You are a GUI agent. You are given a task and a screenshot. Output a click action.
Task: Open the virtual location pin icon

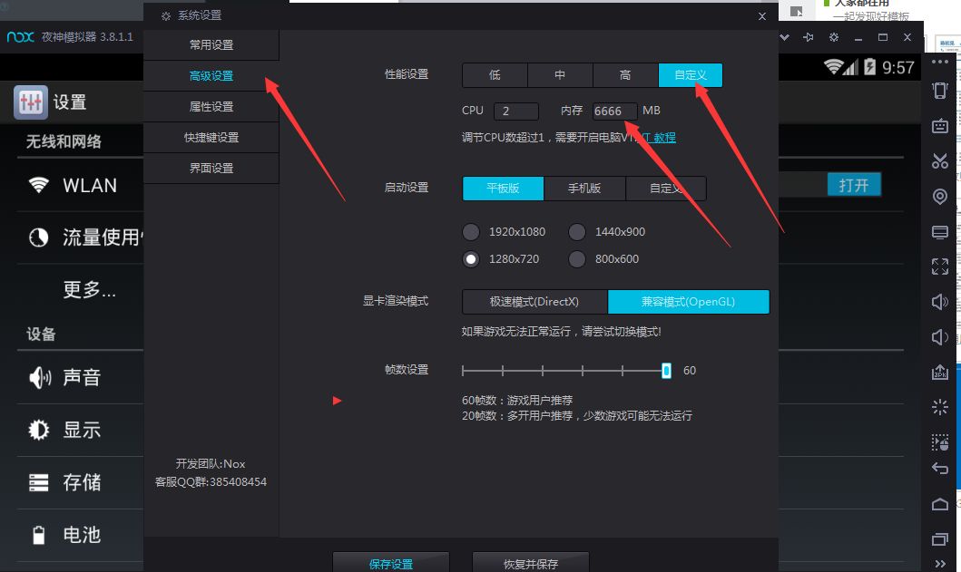pyautogui.click(x=939, y=197)
